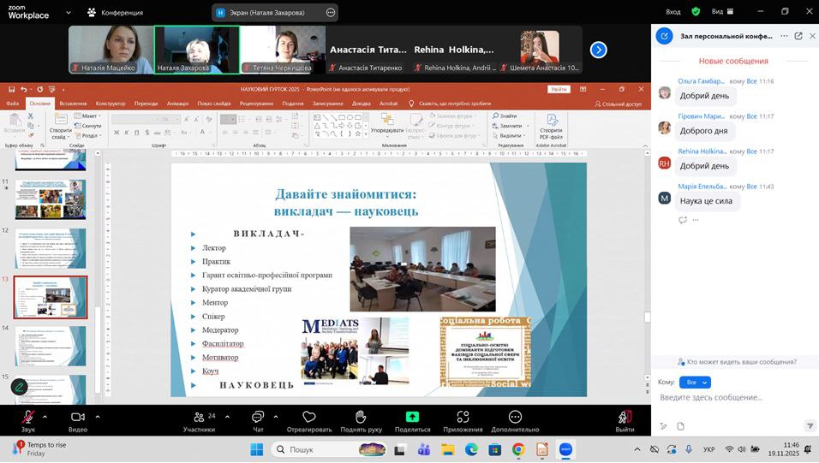Click the Чат chat icon
The image size is (819, 463).
click(258, 417)
